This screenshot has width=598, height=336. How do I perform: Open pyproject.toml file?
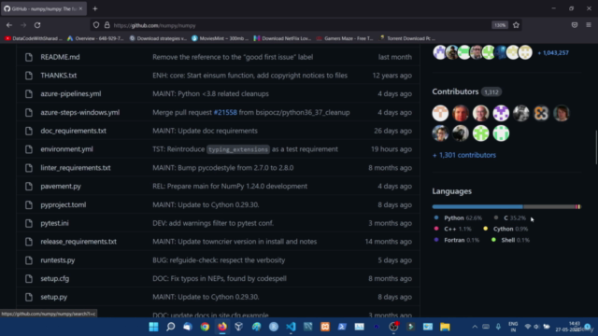tap(63, 205)
